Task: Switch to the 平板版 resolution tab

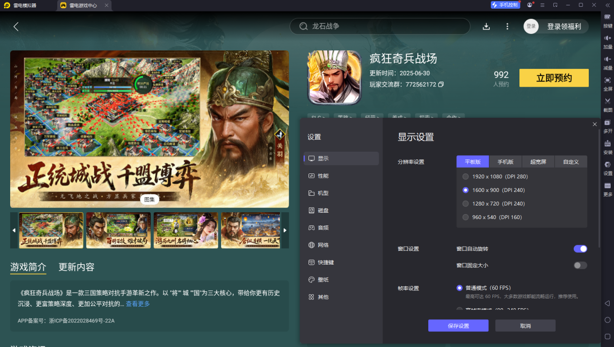Action: click(473, 161)
